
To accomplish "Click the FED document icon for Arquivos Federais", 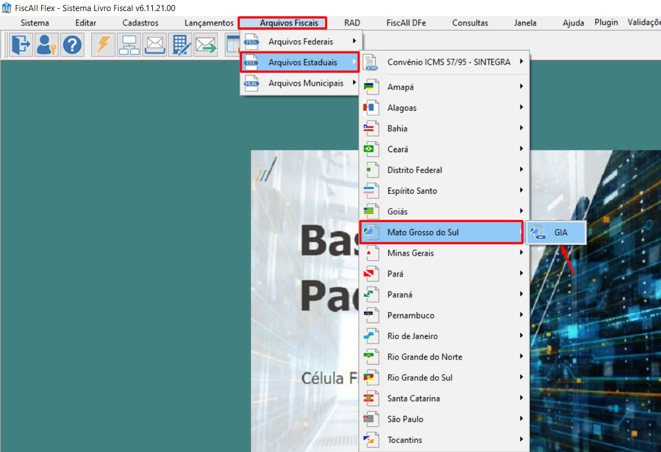I will tap(252, 41).
